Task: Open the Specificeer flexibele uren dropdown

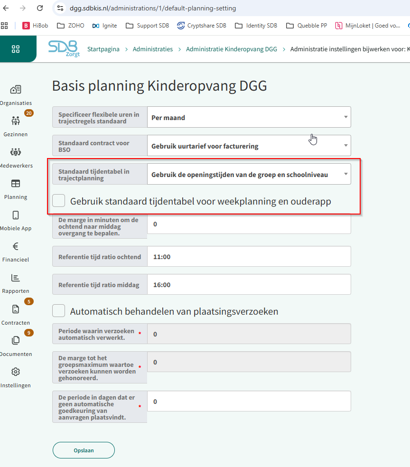Action: pyautogui.click(x=249, y=117)
